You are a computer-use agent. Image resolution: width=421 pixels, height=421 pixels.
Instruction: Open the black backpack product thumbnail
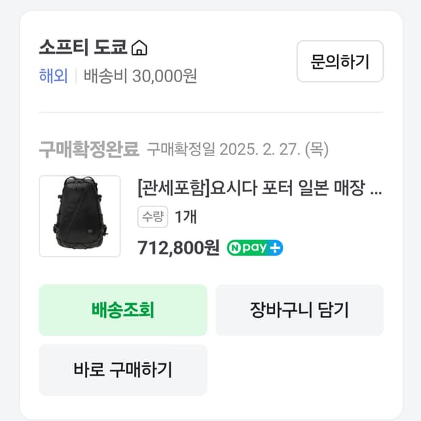click(79, 216)
